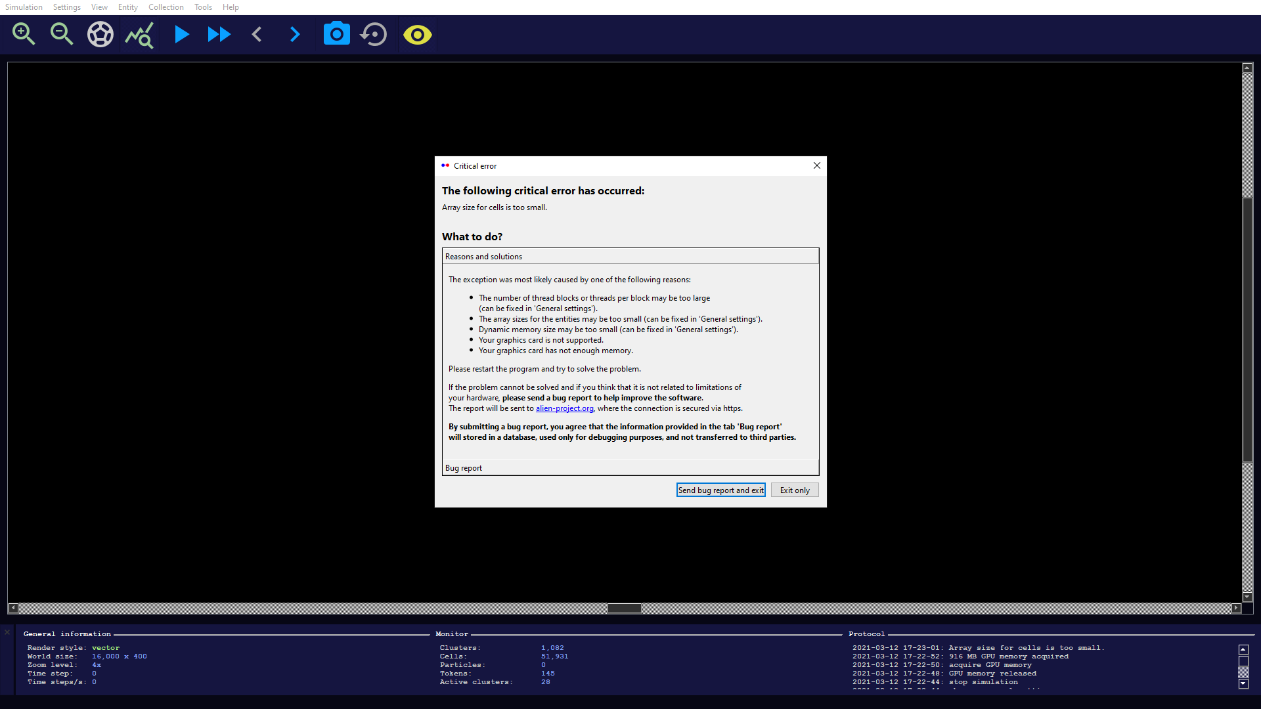1261x709 pixels.
Task: Open the Simulation menu
Action: [24, 7]
